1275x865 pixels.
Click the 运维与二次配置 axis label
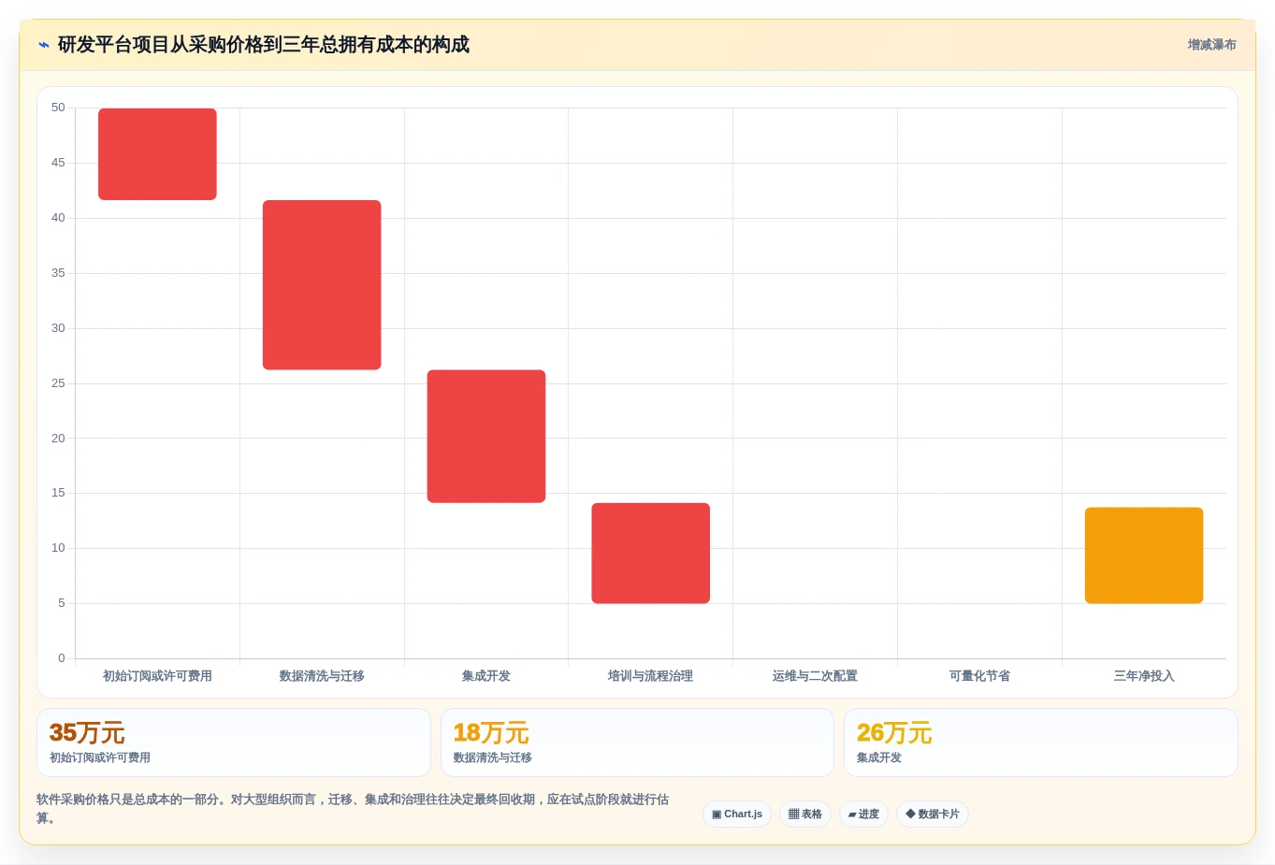coord(815,676)
